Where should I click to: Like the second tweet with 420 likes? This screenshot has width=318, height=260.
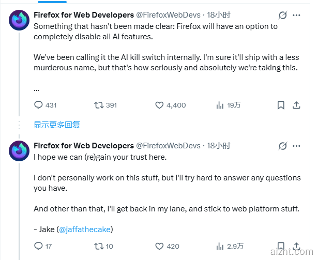coord(160,246)
